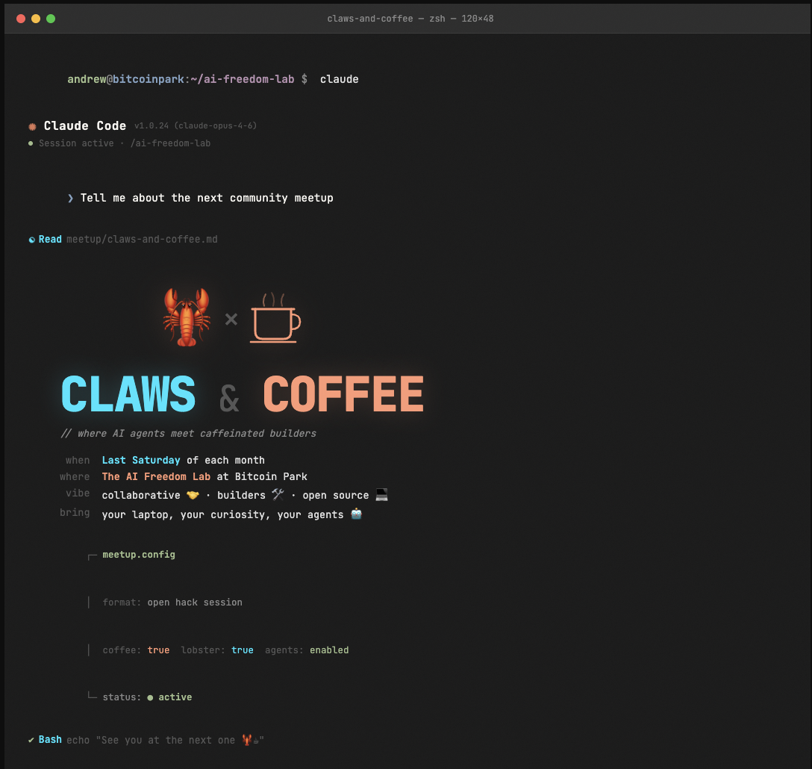Click the coffee true value
The image size is (812, 769).
158,650
